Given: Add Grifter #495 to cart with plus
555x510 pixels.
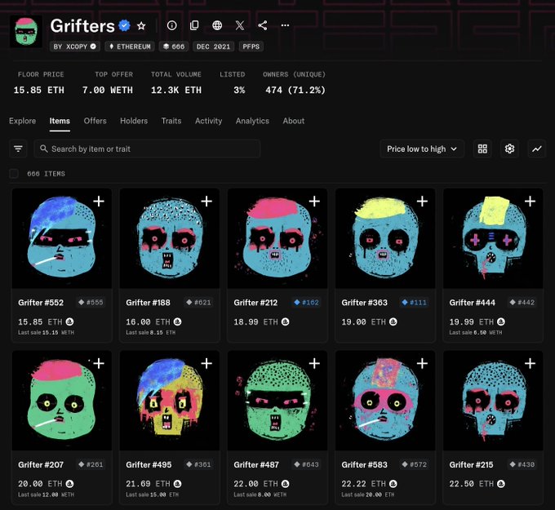Looking at the screenshot, I should coord(206,363).
